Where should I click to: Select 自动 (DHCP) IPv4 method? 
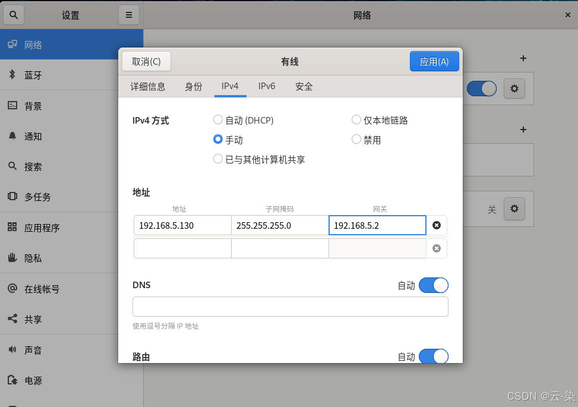pos(244,120)
